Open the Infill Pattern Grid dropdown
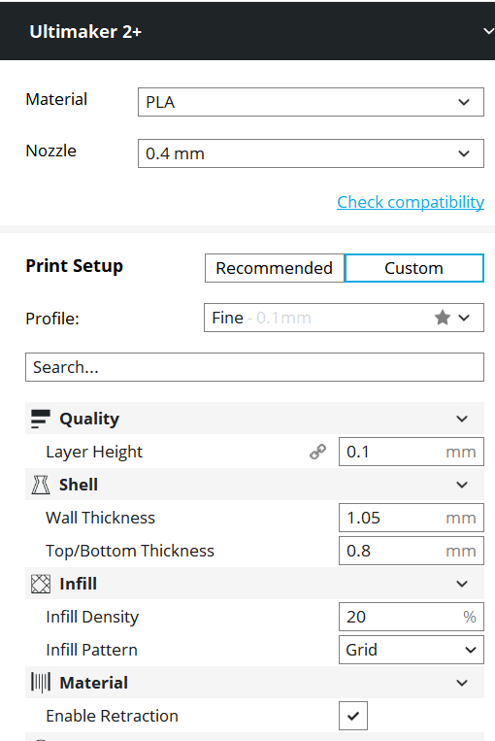This screenshot has width=495, height=741. click(412, 650)
